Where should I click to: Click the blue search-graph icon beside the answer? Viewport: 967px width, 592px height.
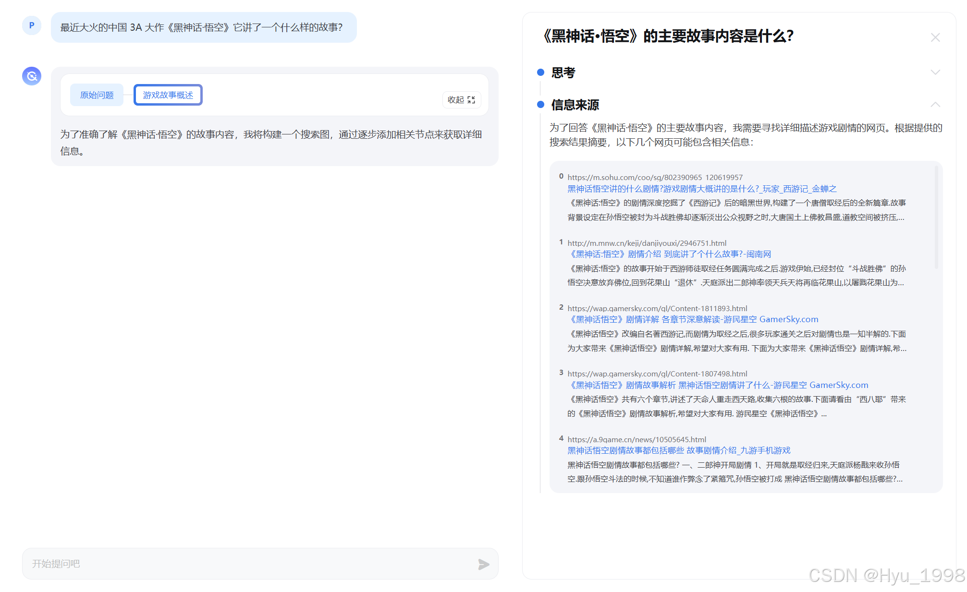(x=32, y=76)
